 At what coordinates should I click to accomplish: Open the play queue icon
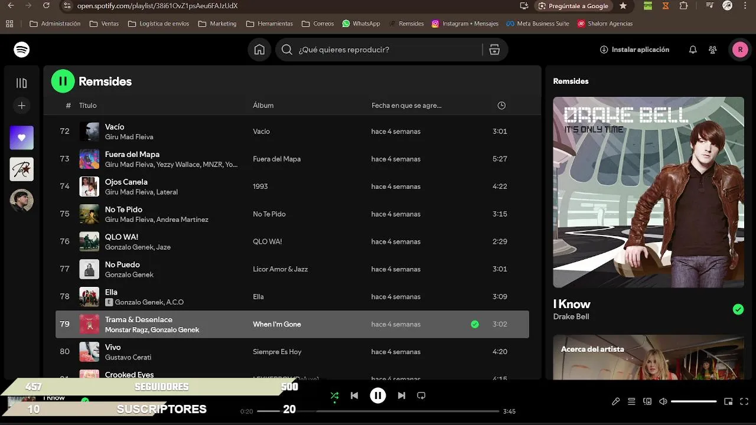pyautogui.click(x=631, y=401)
